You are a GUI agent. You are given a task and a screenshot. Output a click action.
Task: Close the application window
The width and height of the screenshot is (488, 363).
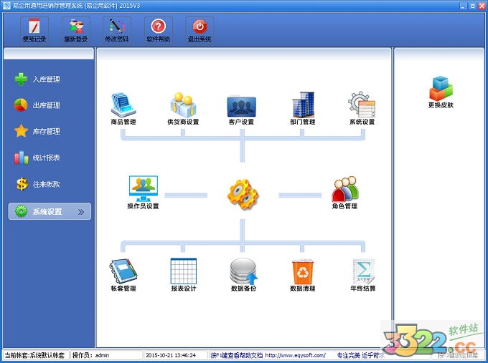point(482,6)
